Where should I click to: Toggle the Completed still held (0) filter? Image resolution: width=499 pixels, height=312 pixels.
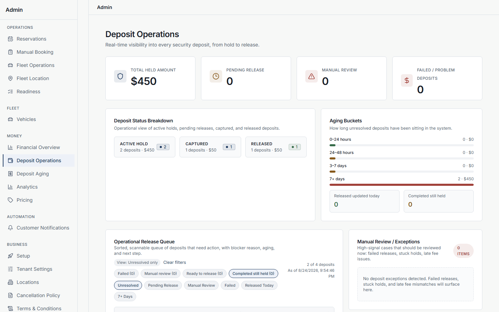point(253,274)
